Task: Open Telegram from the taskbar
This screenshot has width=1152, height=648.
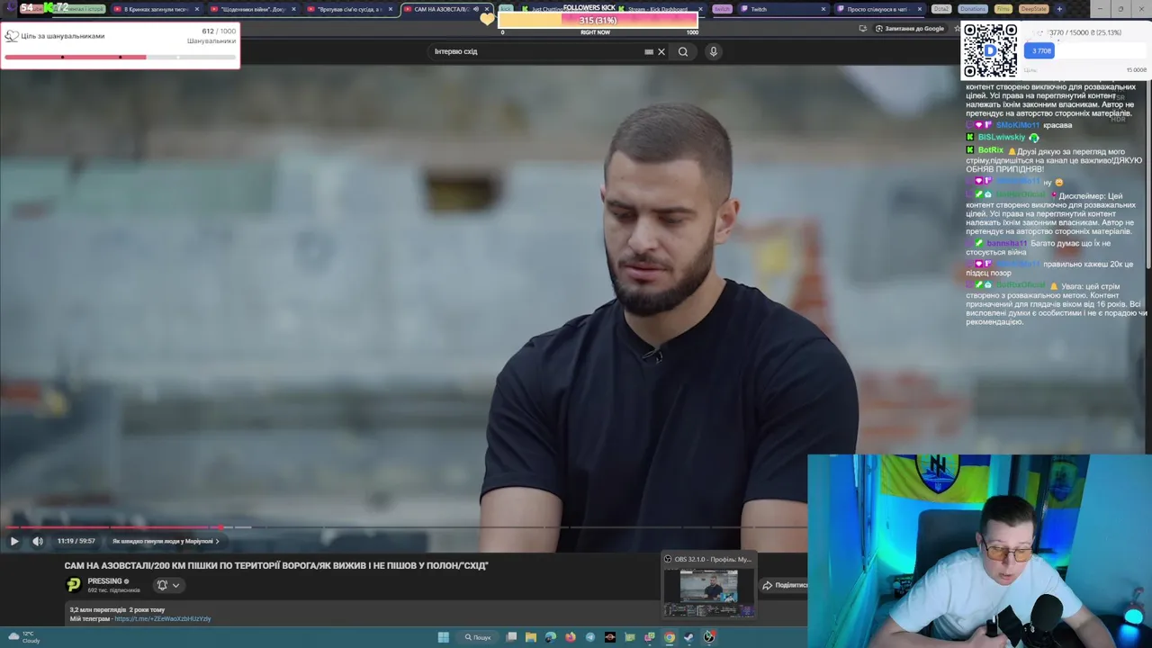Action: point(590,637)
